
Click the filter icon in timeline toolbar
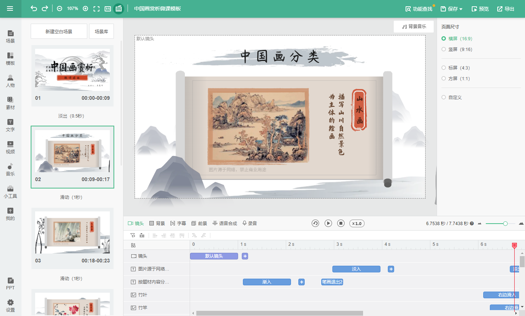coord(133,235)
